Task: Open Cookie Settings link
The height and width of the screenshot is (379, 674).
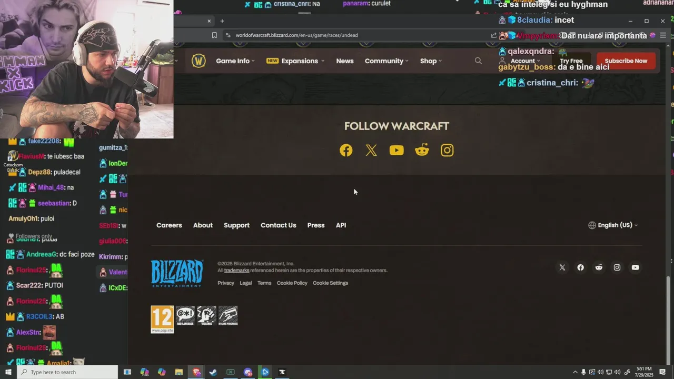Action: pyautogui.click(x=330, y=283)
